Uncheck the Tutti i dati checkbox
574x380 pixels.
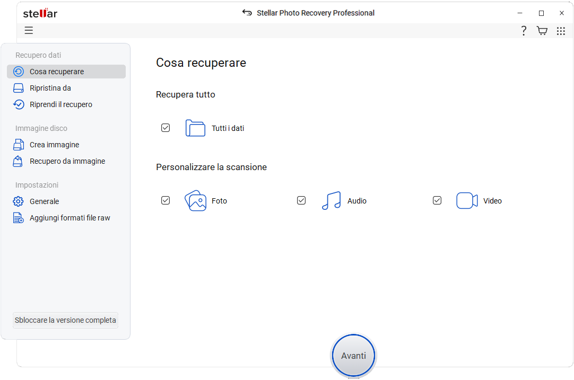point(166,128)
